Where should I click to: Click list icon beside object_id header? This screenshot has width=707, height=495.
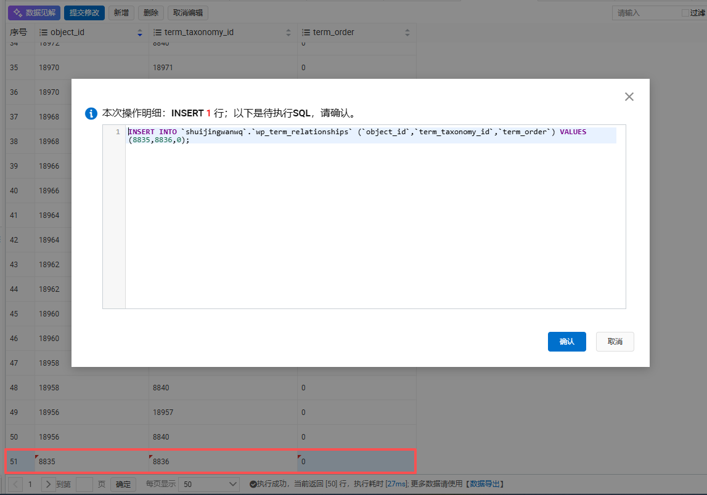click(43, 33)
